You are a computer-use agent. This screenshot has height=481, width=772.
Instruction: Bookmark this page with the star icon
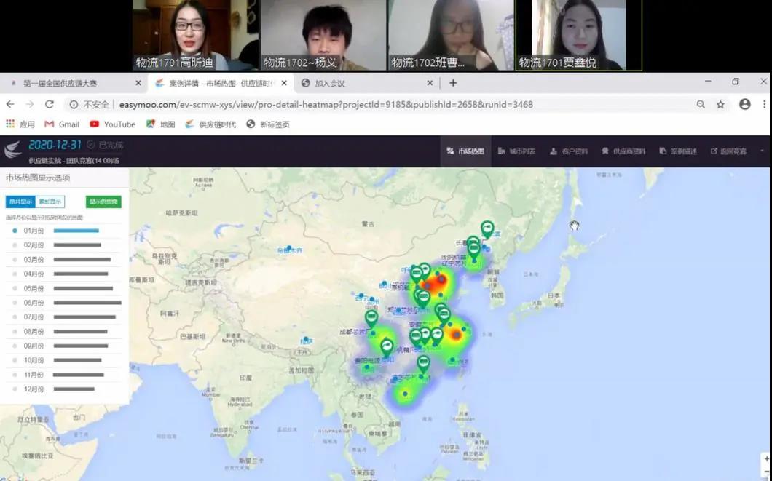pos(720,104)
